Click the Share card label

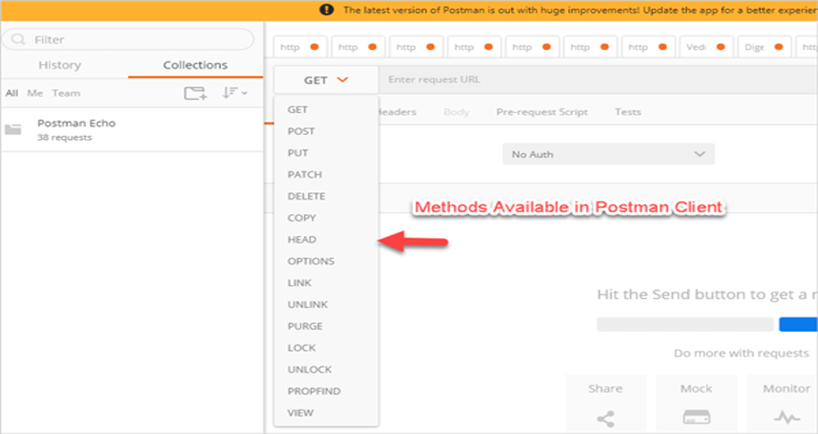point(605,389)
